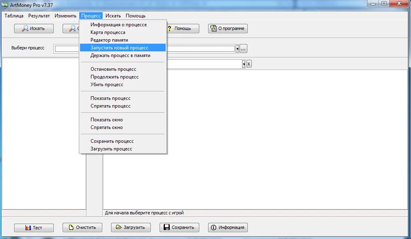Click the Помощь question mark button

(x=183, y=28)
